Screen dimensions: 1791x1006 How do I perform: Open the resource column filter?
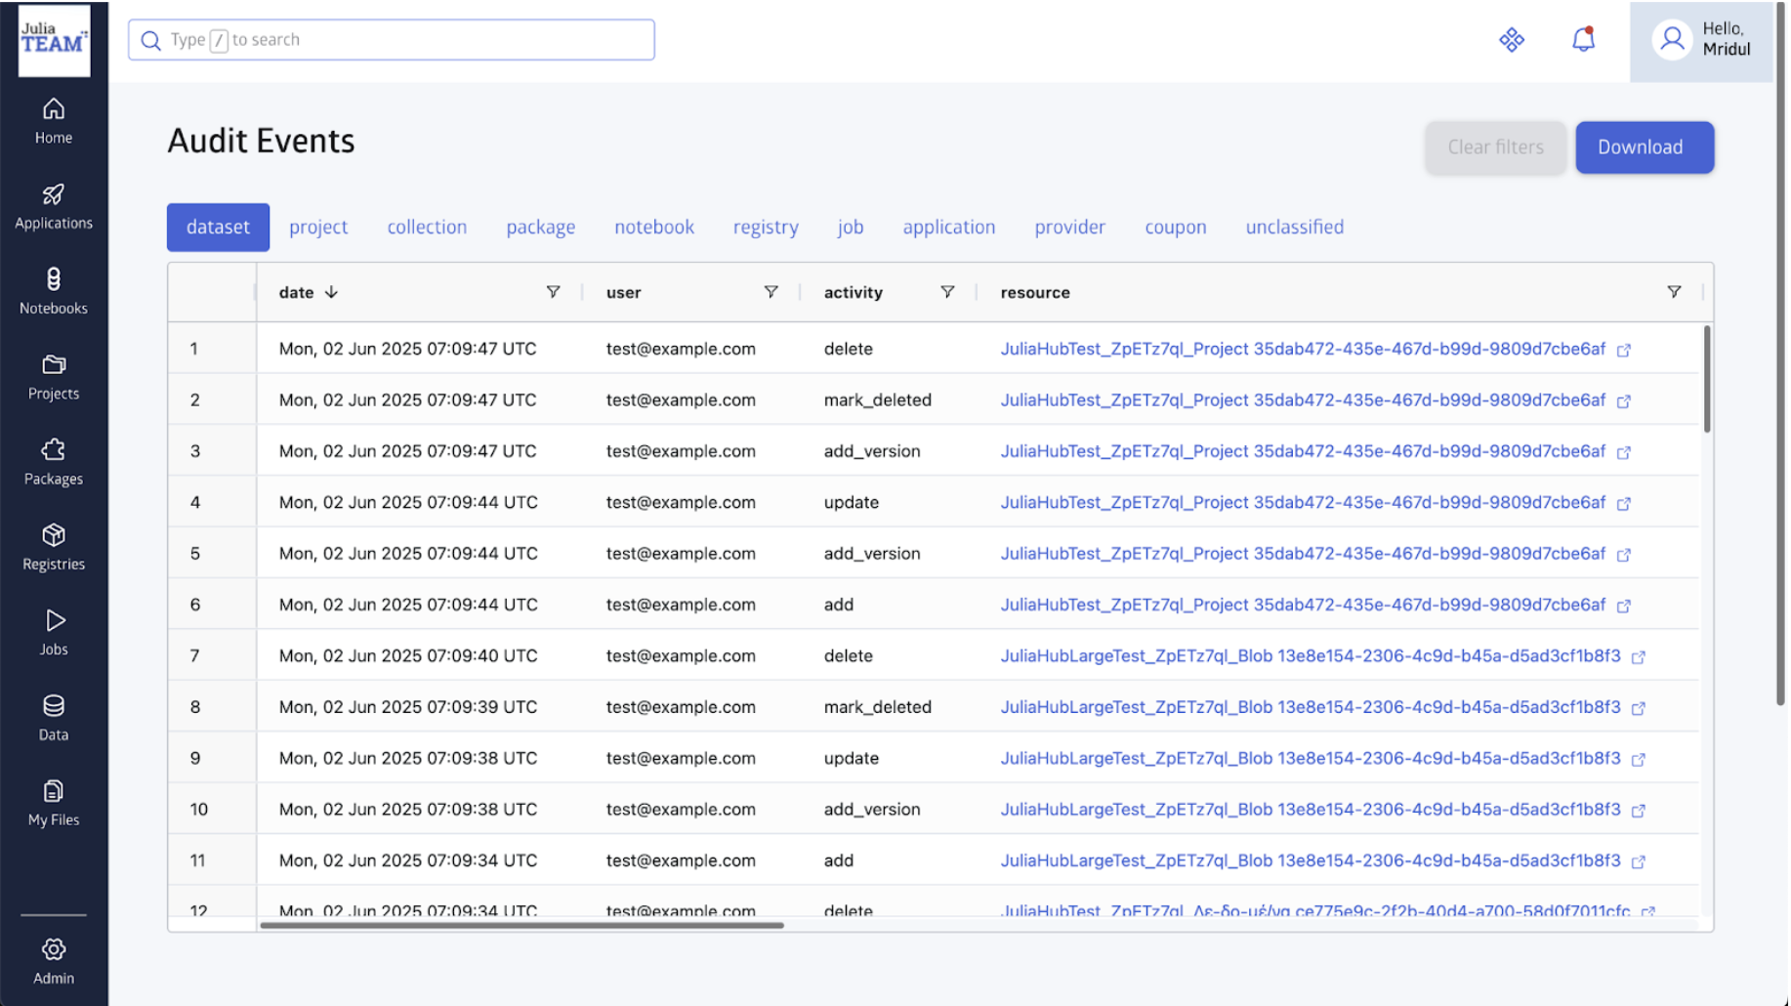coord(1673,292)
